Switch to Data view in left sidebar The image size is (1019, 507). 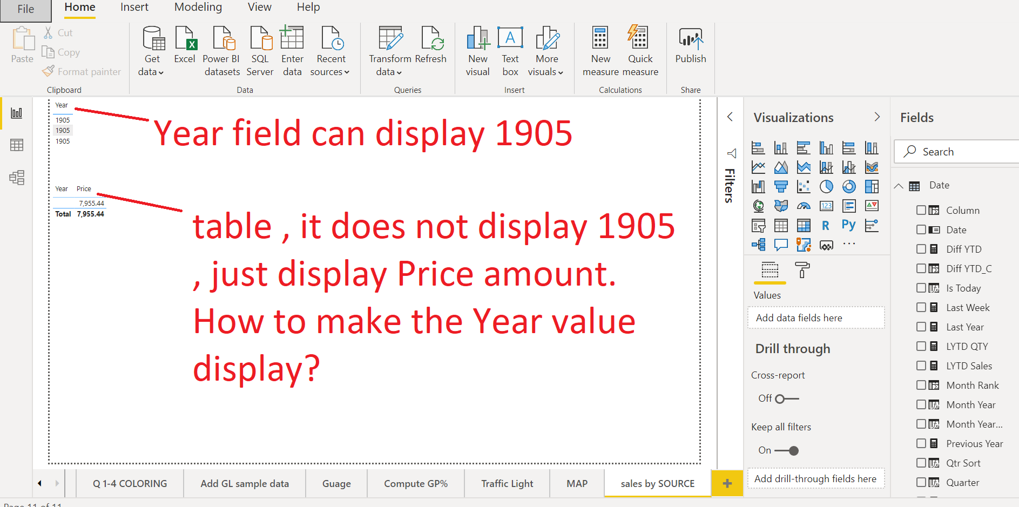tap(17, 145)
